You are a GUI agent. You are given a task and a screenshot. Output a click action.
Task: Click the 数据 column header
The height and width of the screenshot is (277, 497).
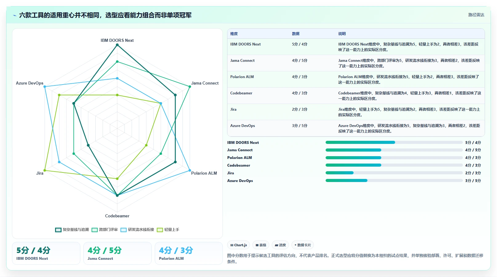coord(296,34)
